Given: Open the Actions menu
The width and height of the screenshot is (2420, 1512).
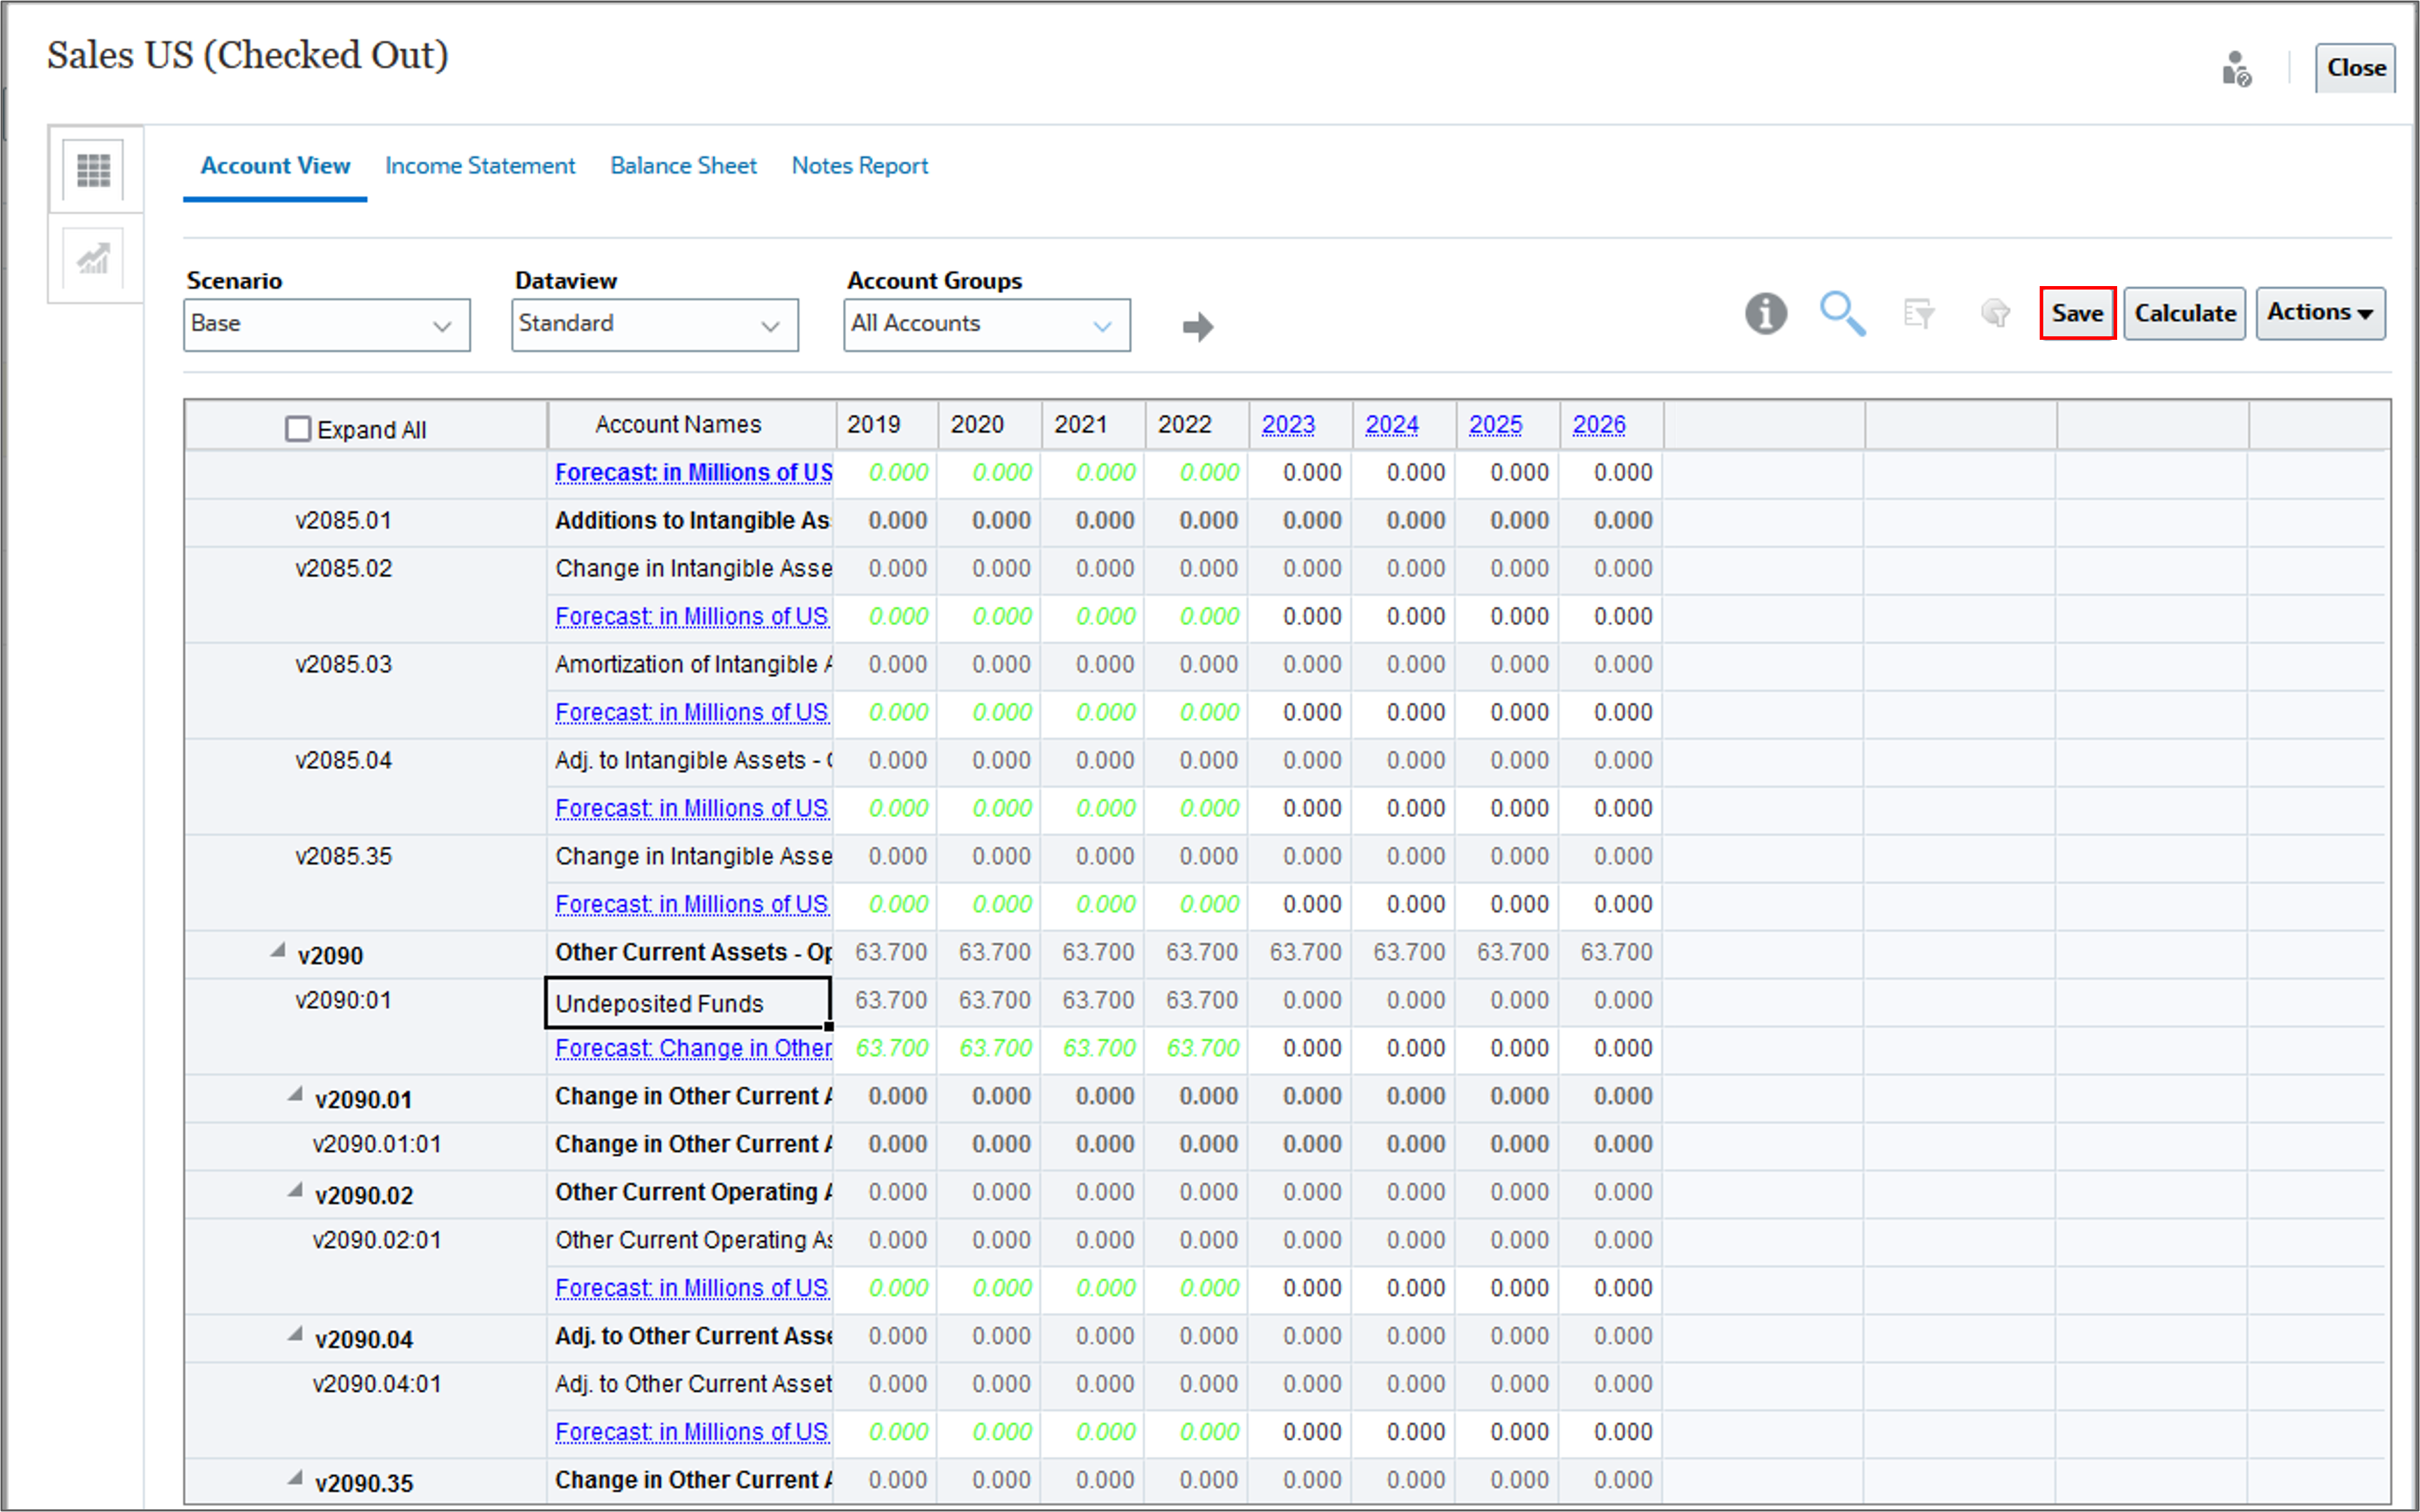Looking at the screenshot, I should tap(2319, 313).
